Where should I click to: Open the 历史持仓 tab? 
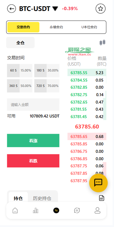pyautogui.click(x=42, y=198)
